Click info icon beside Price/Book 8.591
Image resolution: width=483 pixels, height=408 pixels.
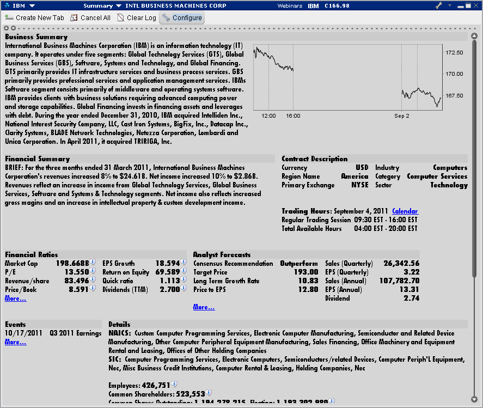(93, 288)
